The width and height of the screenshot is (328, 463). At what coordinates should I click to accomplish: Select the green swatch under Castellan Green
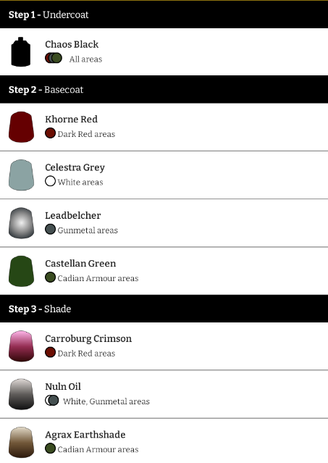(x=51, y=278)
